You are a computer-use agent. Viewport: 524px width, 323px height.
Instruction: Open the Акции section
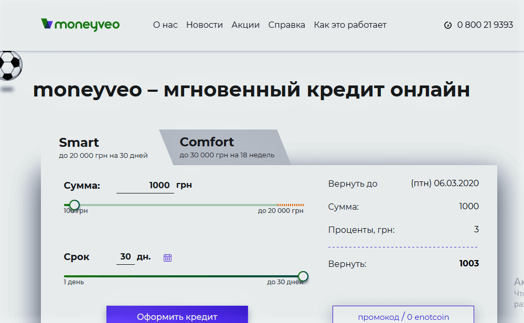[x=245, y=25]
